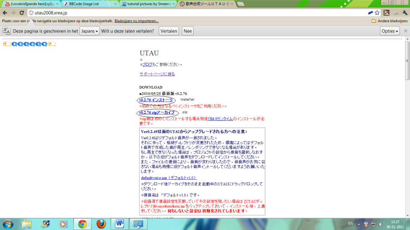The width and height of the screenshot is (410, 230).
Task: Reload the page with refresh icon
Action: (x=22, y=12)
